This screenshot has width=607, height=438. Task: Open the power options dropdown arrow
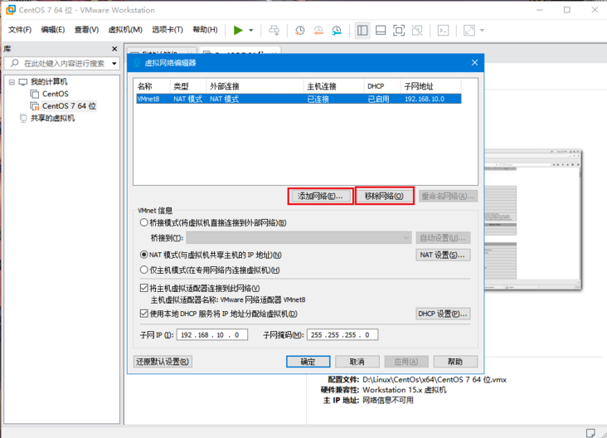tap(251, 30)
